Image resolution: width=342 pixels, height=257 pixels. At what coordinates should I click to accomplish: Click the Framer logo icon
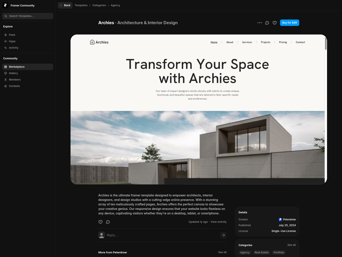5,5
